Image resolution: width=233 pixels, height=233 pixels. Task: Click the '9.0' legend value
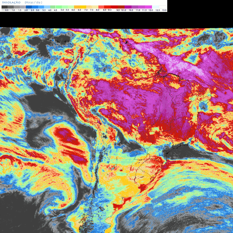[x=110, y=10]
